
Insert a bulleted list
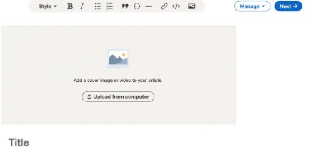tap(98, 6)
